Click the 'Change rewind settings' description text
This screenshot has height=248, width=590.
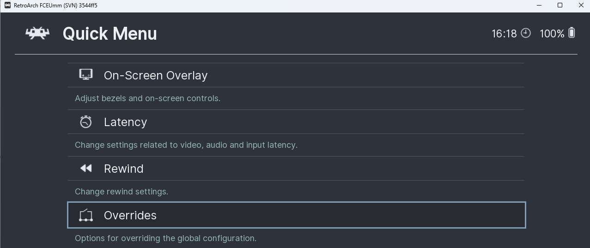122,192
